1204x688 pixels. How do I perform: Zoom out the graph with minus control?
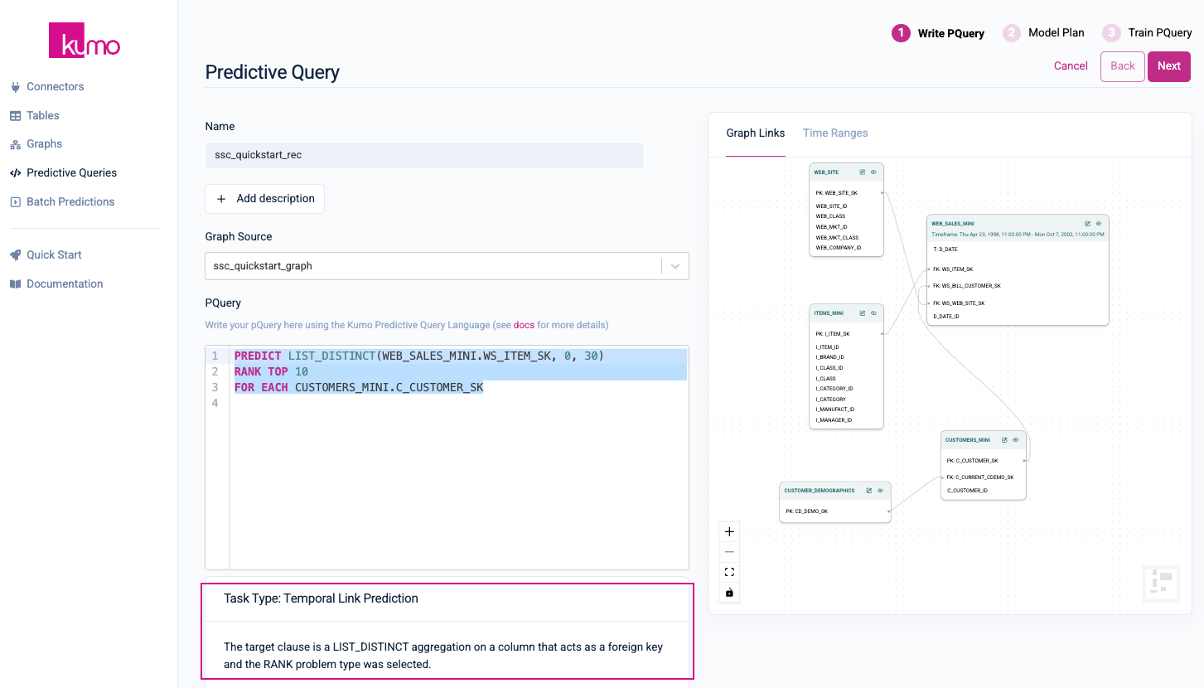pyautogui.click(x=729, y=552)
